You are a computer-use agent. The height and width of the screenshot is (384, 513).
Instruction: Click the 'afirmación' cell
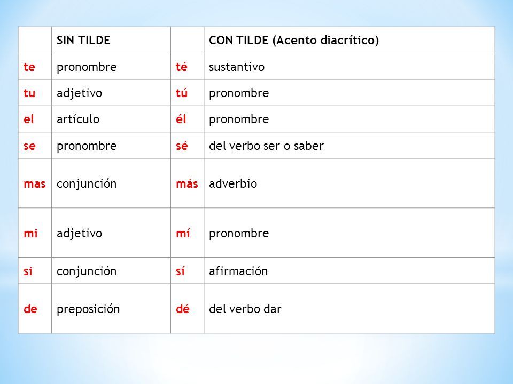pyautogui.click(x=349, y=271)
